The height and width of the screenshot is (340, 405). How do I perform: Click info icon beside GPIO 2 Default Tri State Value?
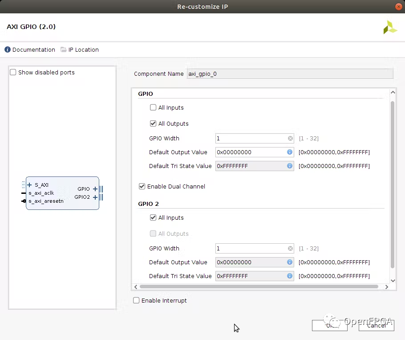(290, 276)
